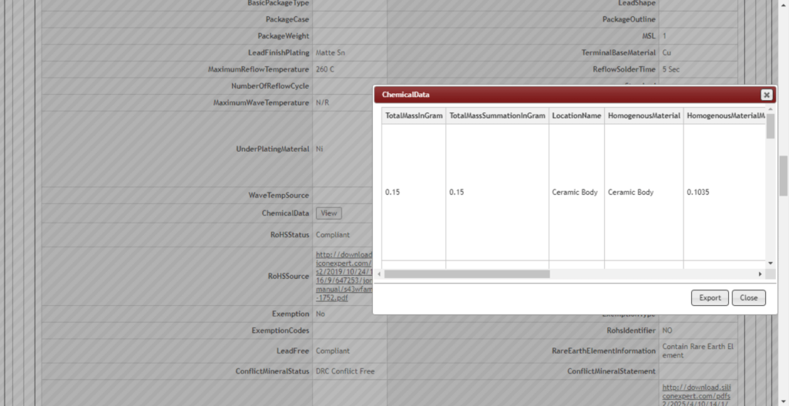Click the dialog's horizontal scrollbar right arrow
The image size is (789, 406).
[760, 274]
